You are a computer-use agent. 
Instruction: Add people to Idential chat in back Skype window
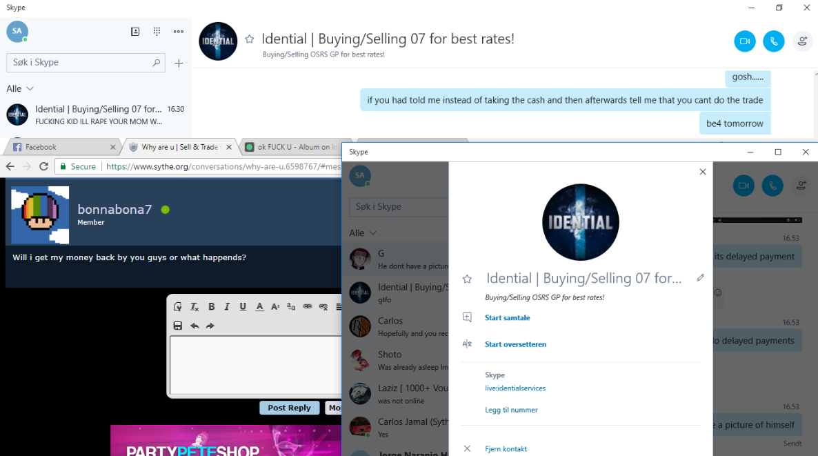[x=802, y=41]
